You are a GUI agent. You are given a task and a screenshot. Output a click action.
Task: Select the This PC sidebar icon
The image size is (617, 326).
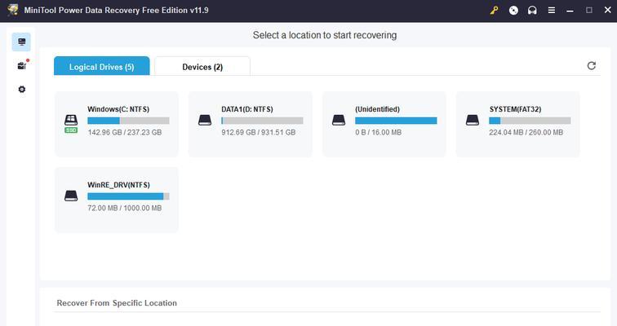point(21,42)
